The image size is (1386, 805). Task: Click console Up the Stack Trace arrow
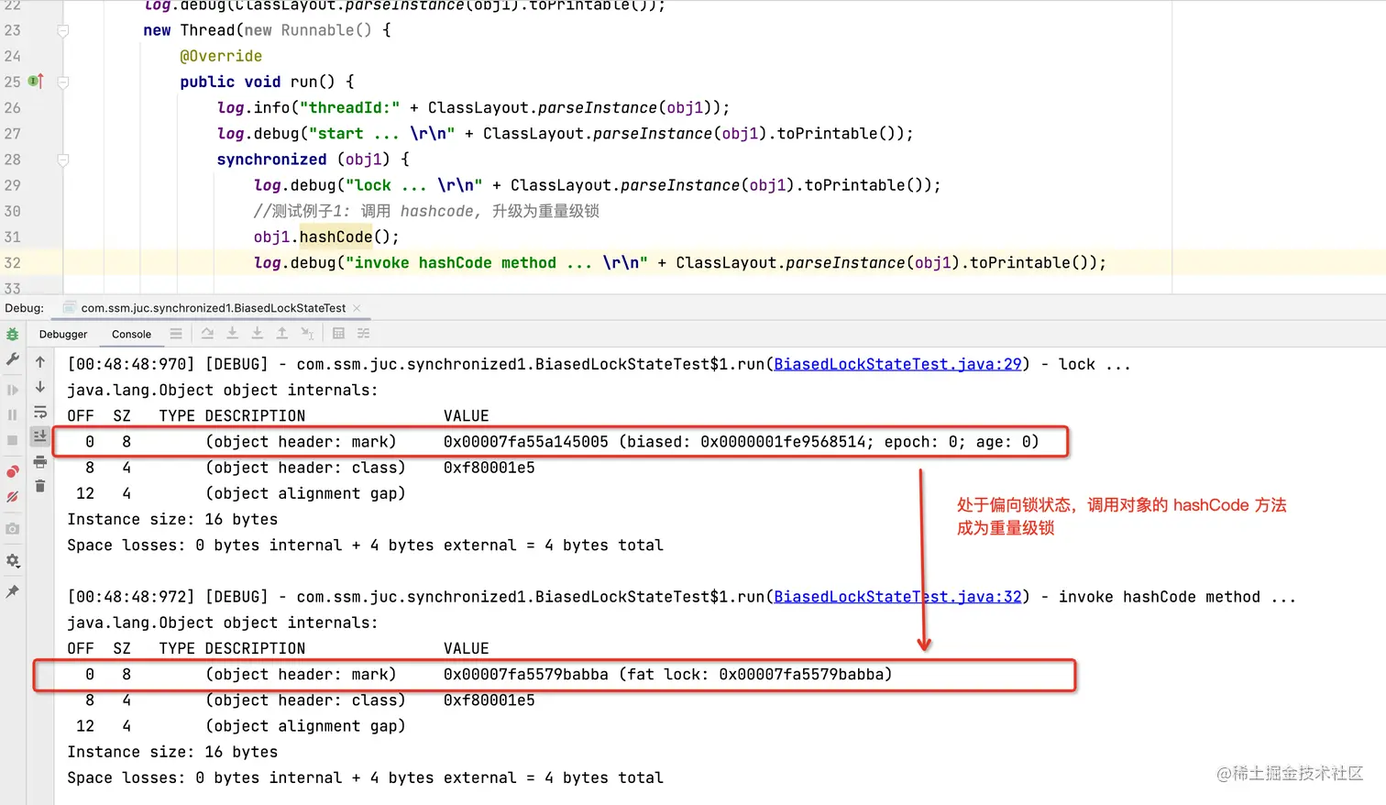pos(40,362)
